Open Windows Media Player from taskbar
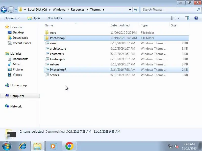The image size is (202, 151). [x=53, y=146]
